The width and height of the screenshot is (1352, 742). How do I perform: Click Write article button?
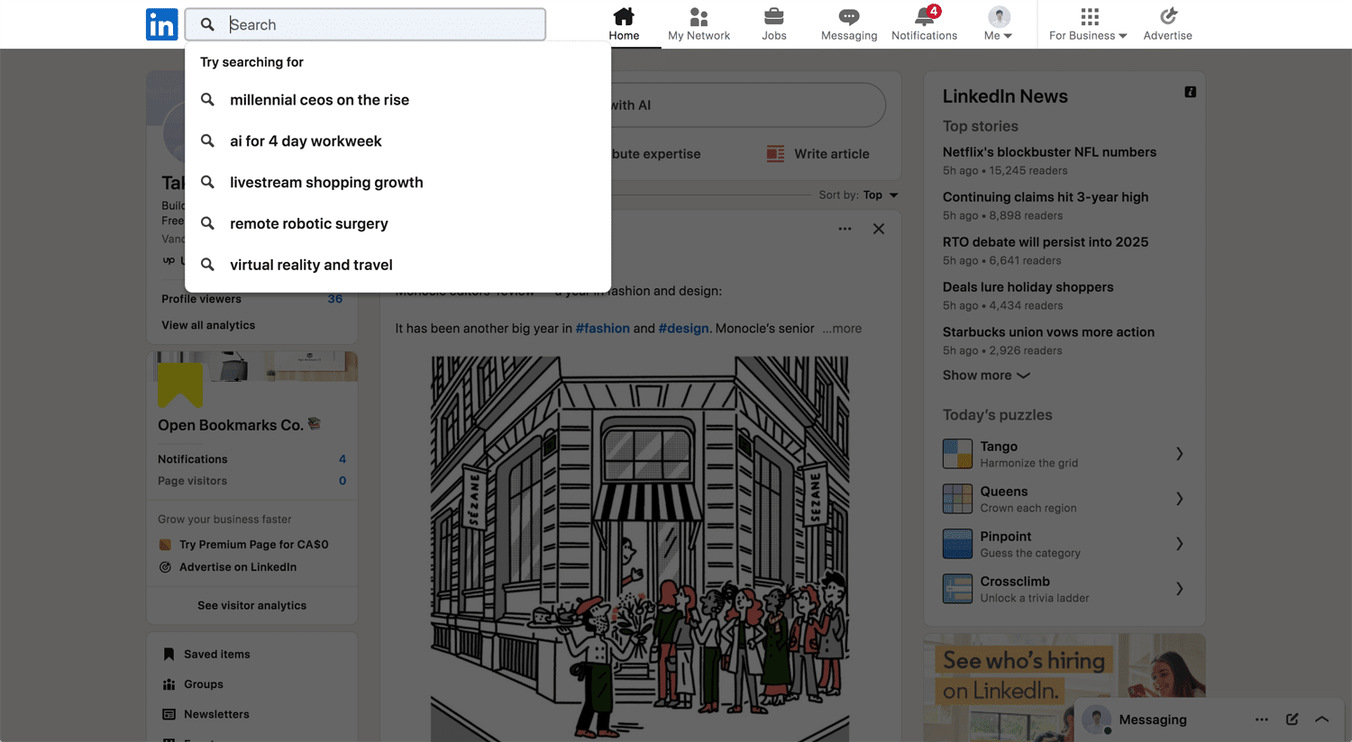click(818, 154)
